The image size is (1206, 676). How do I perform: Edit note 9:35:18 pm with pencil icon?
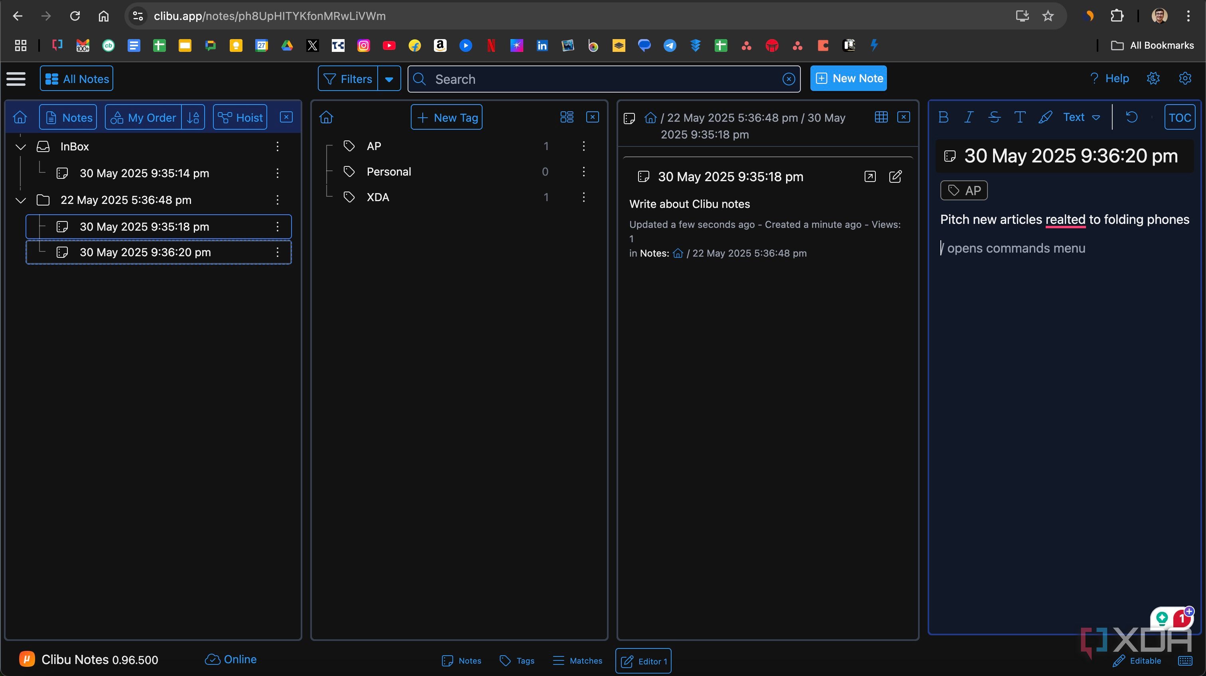click(x=895, y=177)
